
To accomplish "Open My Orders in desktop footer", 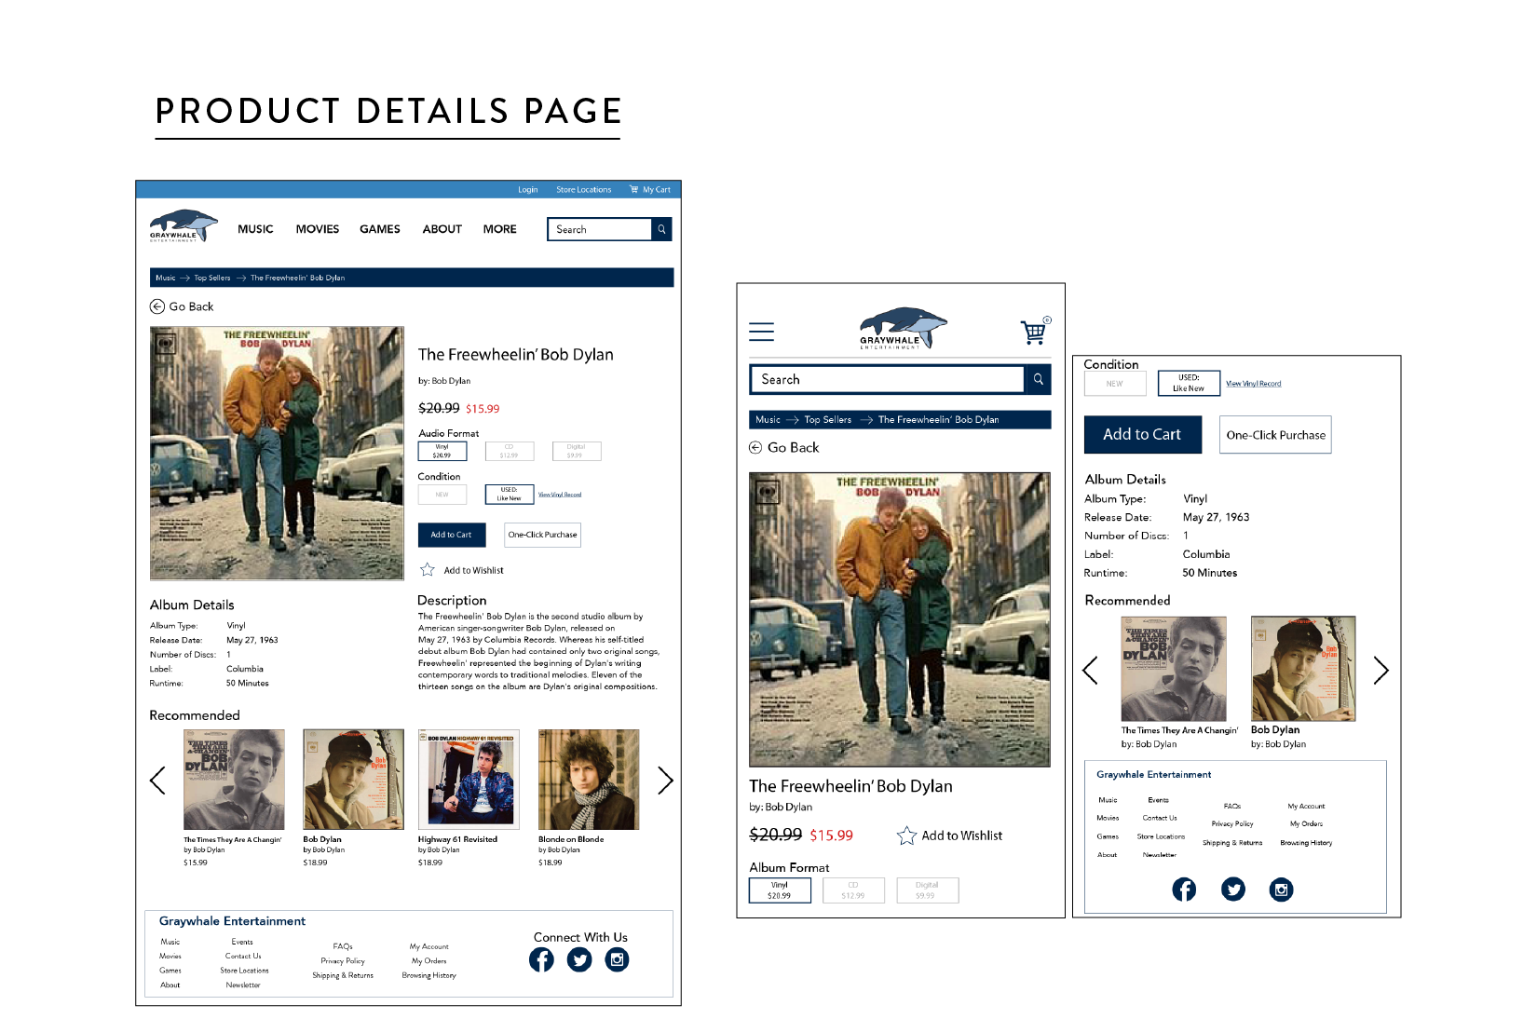I will [429, 961].
